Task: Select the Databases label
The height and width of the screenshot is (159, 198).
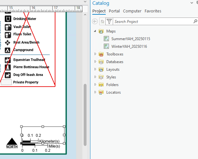Action: [115, 62]
